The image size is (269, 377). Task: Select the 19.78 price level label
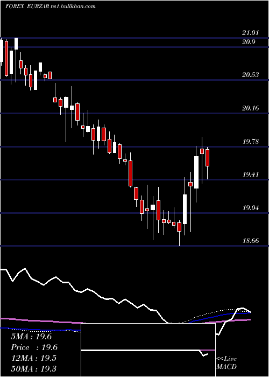point(251,141)
